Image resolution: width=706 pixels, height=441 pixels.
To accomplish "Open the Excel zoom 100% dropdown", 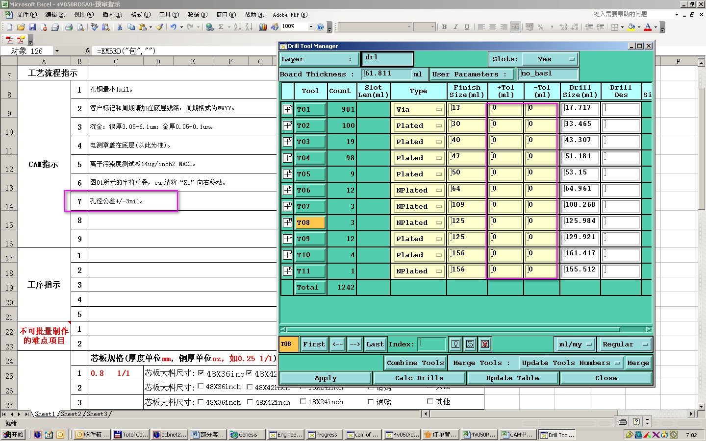I will point(311,27).
